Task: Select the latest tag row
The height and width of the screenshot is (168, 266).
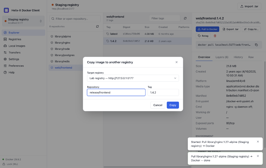Action: pyautogui.click(x=148, y=34)
